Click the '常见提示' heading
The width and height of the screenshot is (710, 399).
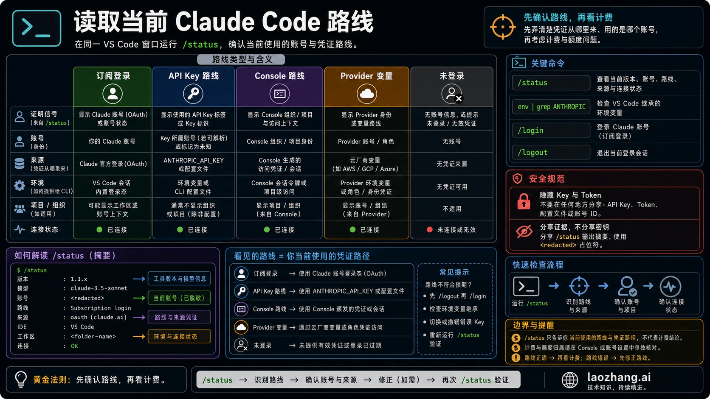tap(454, 272)
